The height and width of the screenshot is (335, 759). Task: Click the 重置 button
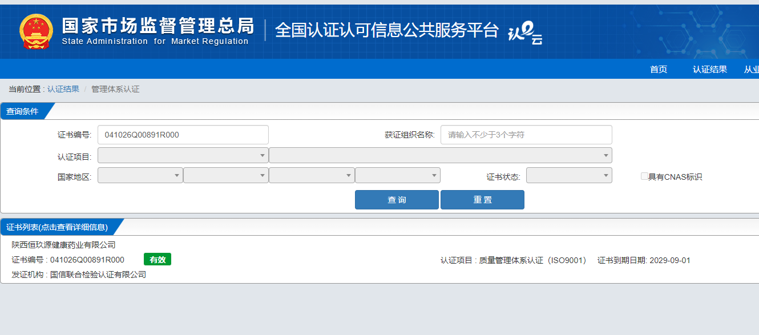point(482,200)
